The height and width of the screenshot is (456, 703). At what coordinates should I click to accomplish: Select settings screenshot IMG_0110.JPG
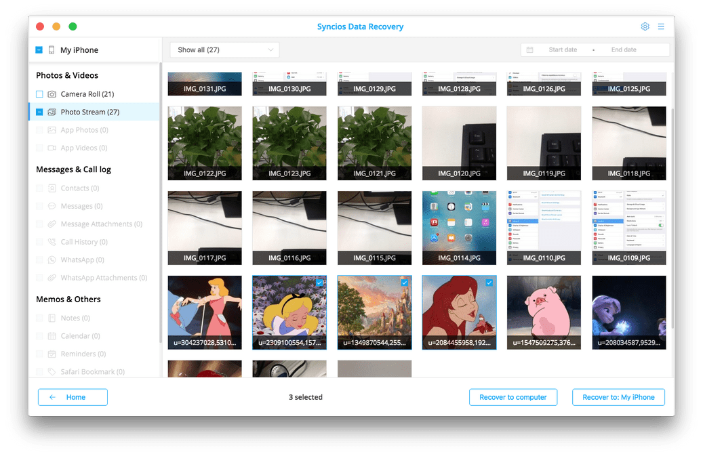click(x=544, y=228)
